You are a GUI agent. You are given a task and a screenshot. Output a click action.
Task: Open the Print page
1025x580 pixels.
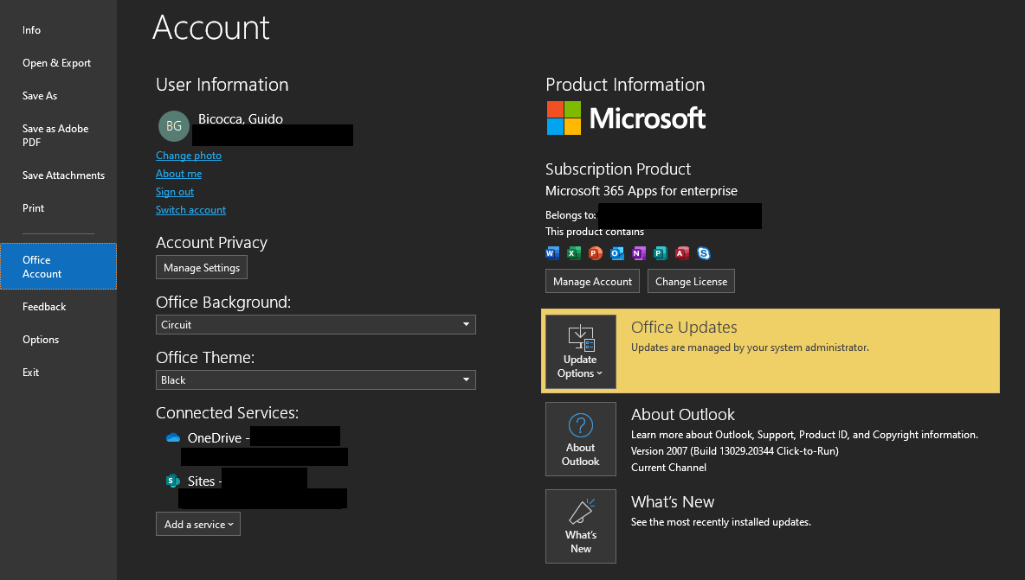34,208
